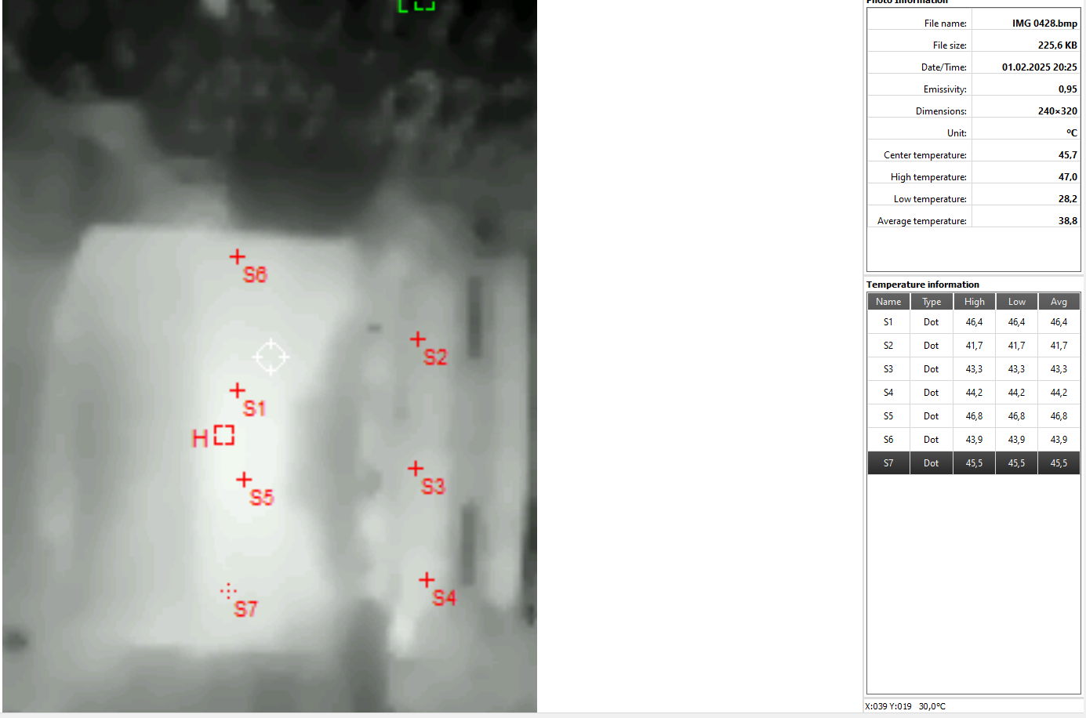Click the S7 Avg value 45,5
The height and width of the screenshot is (718, 1086).
point(1059,463)
